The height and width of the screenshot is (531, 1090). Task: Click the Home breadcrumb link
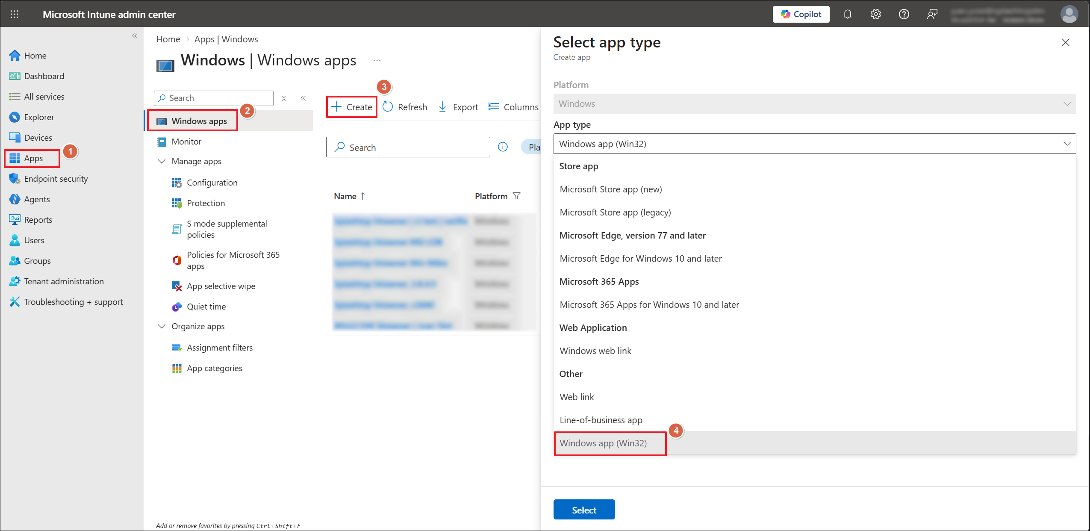(x=168, y=39)
